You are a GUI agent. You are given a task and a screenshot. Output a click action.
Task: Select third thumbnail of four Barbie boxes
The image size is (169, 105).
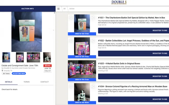[x=33, y=57]
